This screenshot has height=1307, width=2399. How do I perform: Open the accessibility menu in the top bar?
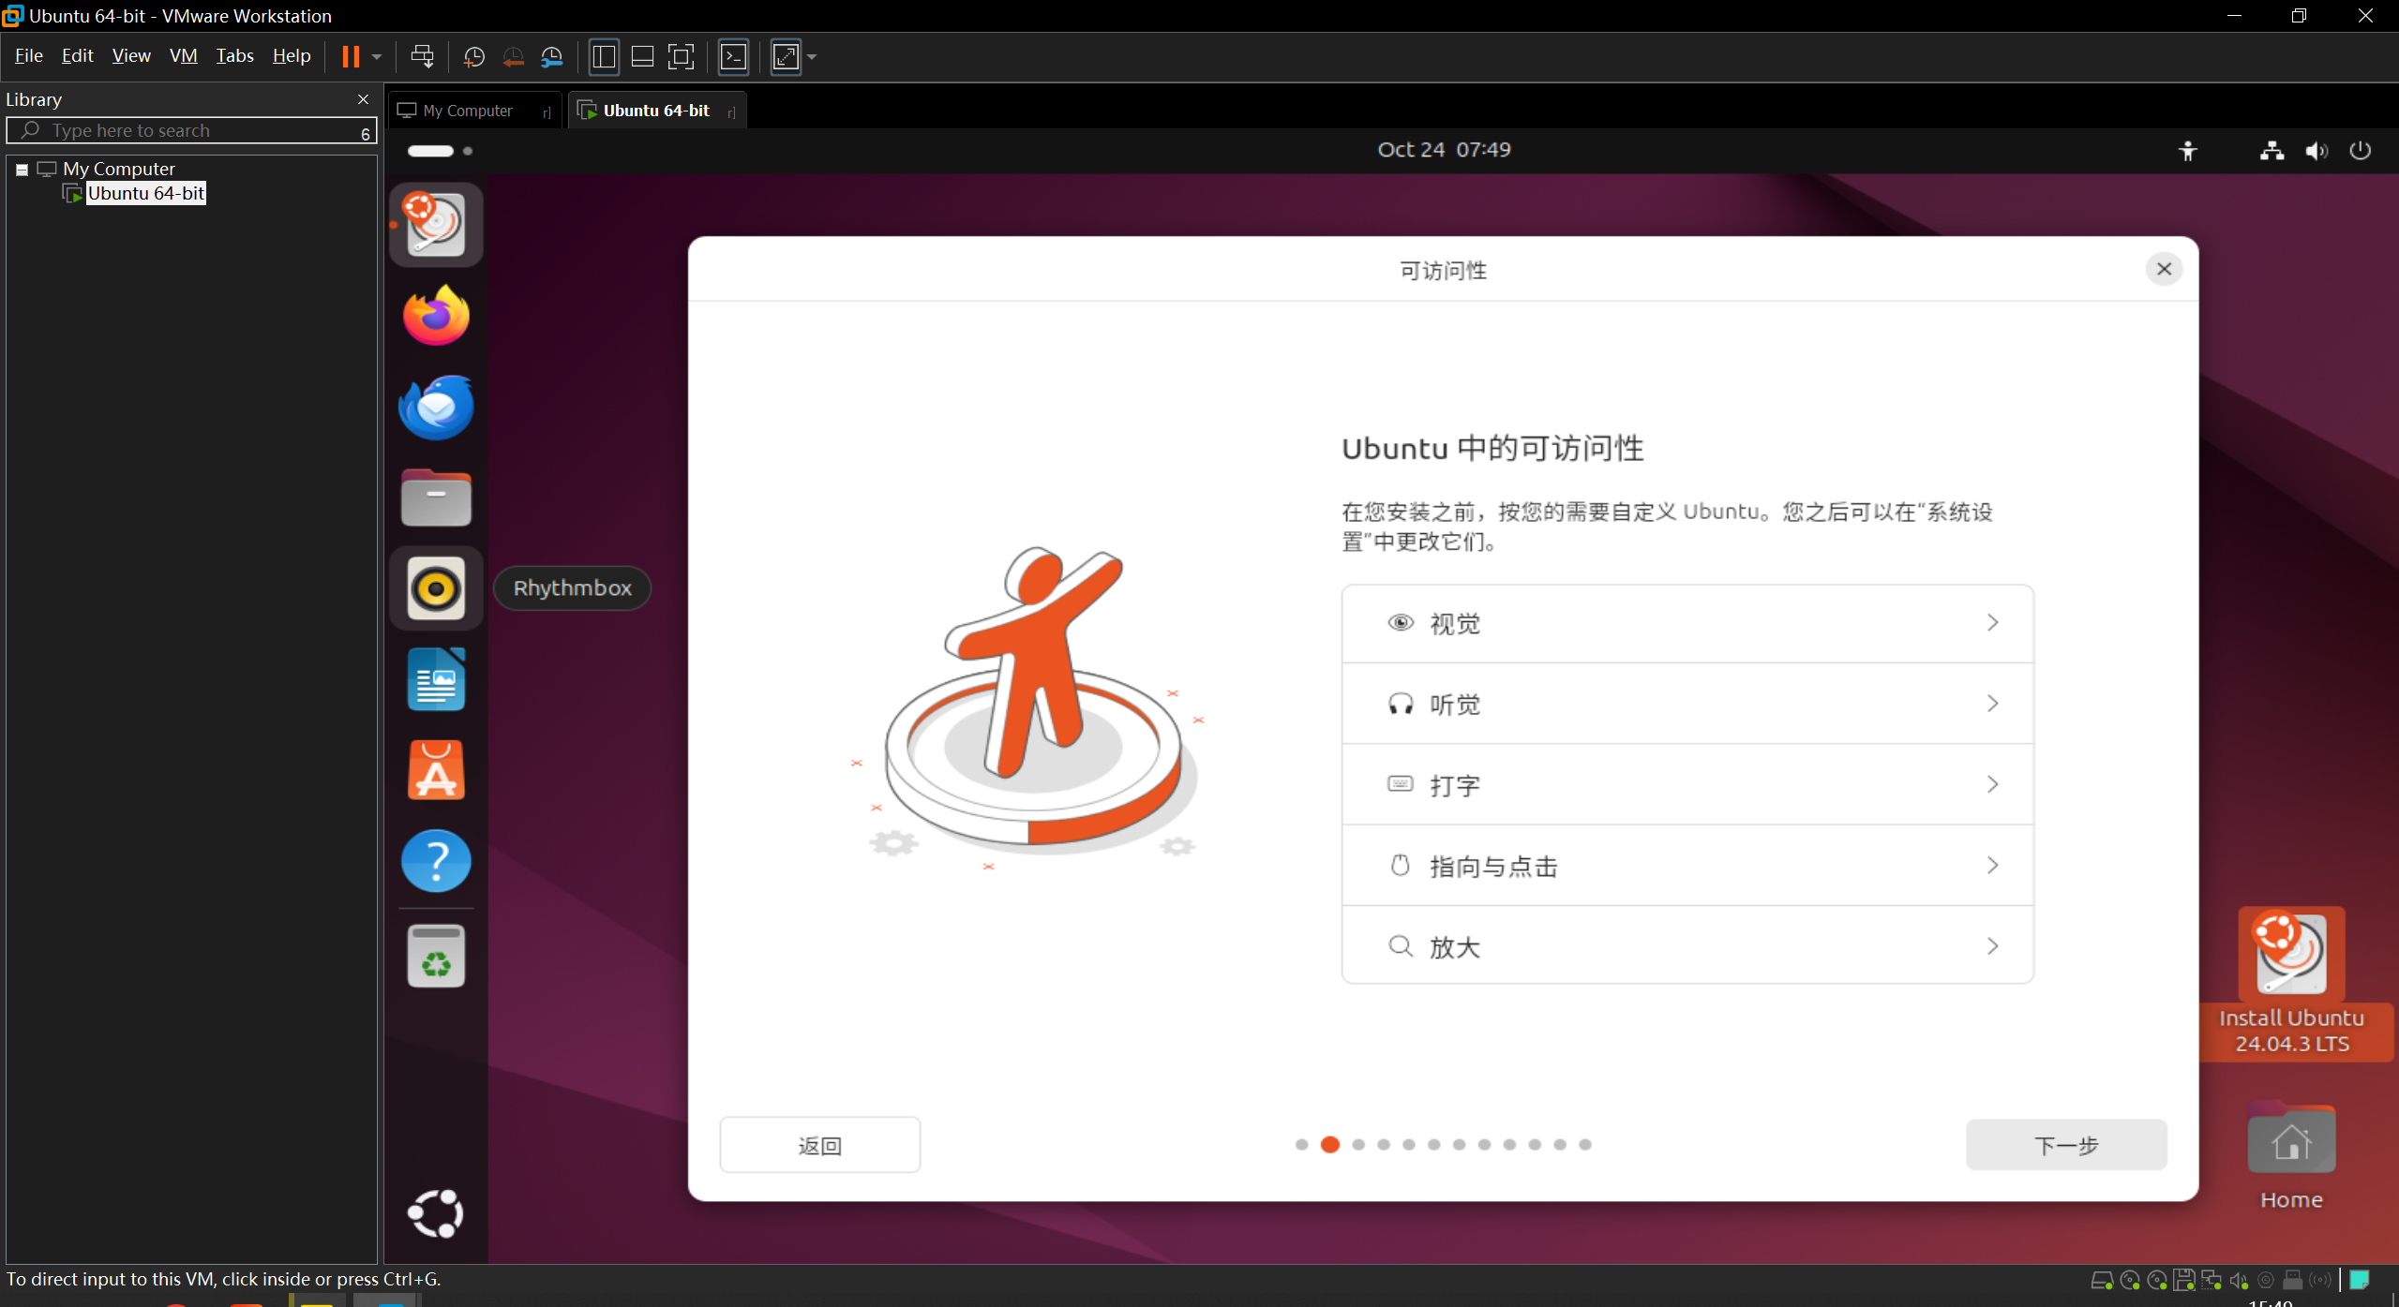tap(2188, 151)
